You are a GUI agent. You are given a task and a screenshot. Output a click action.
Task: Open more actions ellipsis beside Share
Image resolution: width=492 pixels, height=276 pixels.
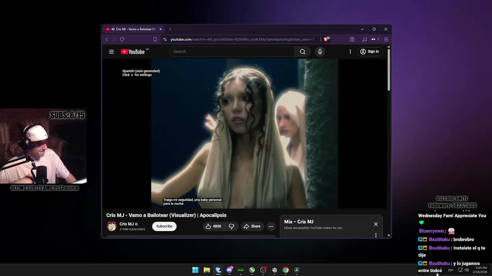tap(271, 226)
